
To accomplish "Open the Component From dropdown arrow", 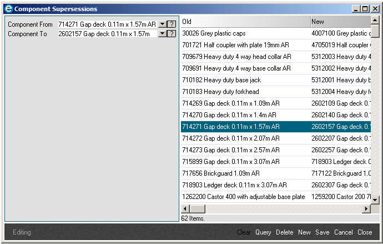I will (x=162, y=24).
